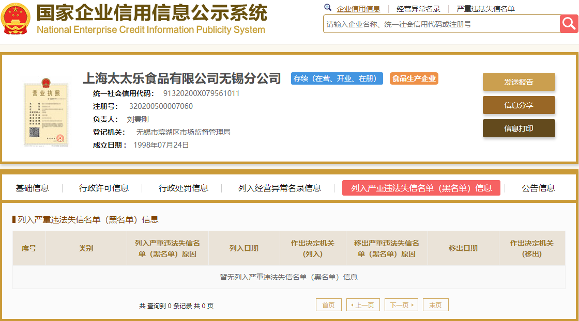
Task: Click the 类别 column header
Action: pos(86,248)
